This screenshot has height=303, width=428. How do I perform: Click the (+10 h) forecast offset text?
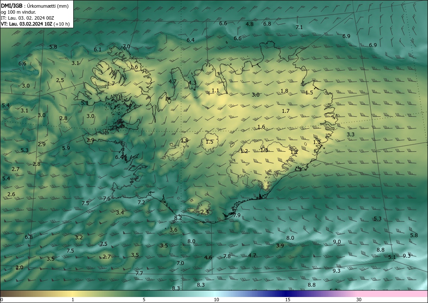(x=62, y=24)
